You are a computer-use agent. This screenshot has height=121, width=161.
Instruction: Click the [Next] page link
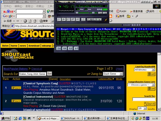[x=119, y=69]
